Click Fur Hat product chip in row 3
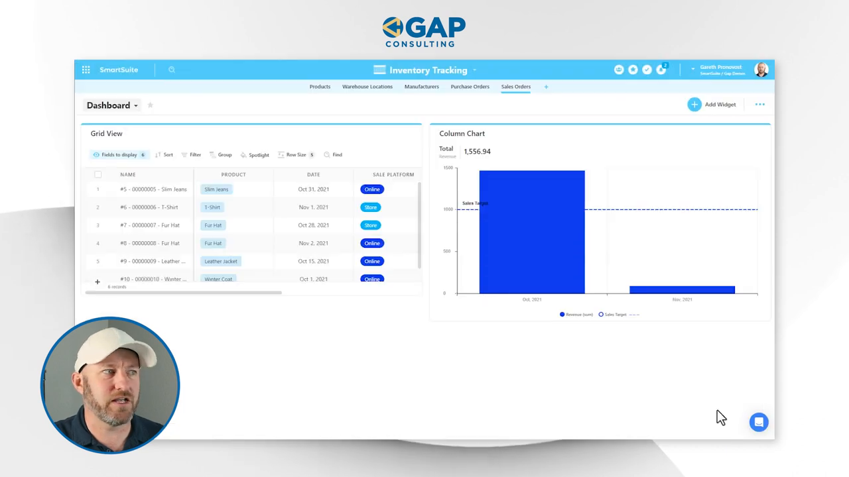Viewport: 849px width, 477px height. (213, 225)
